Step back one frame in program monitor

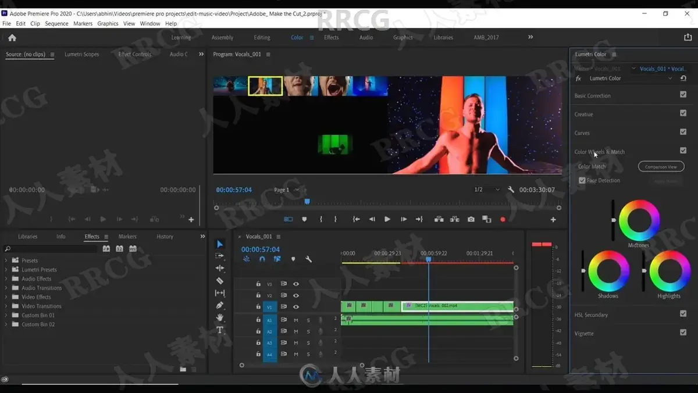pos(372,219)
